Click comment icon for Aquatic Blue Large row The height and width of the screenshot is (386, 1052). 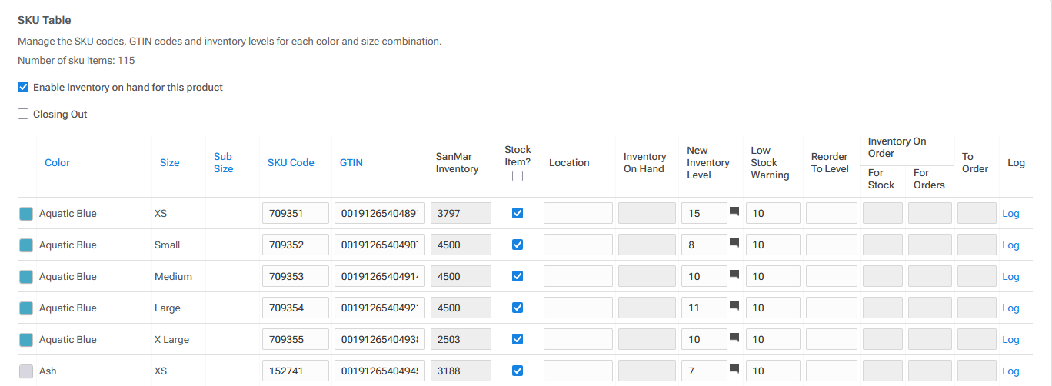[734, 306]
